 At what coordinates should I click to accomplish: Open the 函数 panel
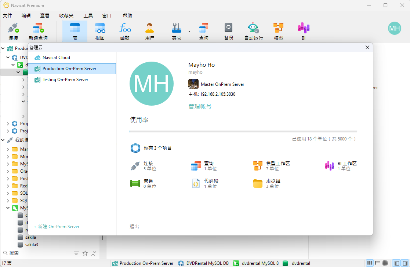124,31
